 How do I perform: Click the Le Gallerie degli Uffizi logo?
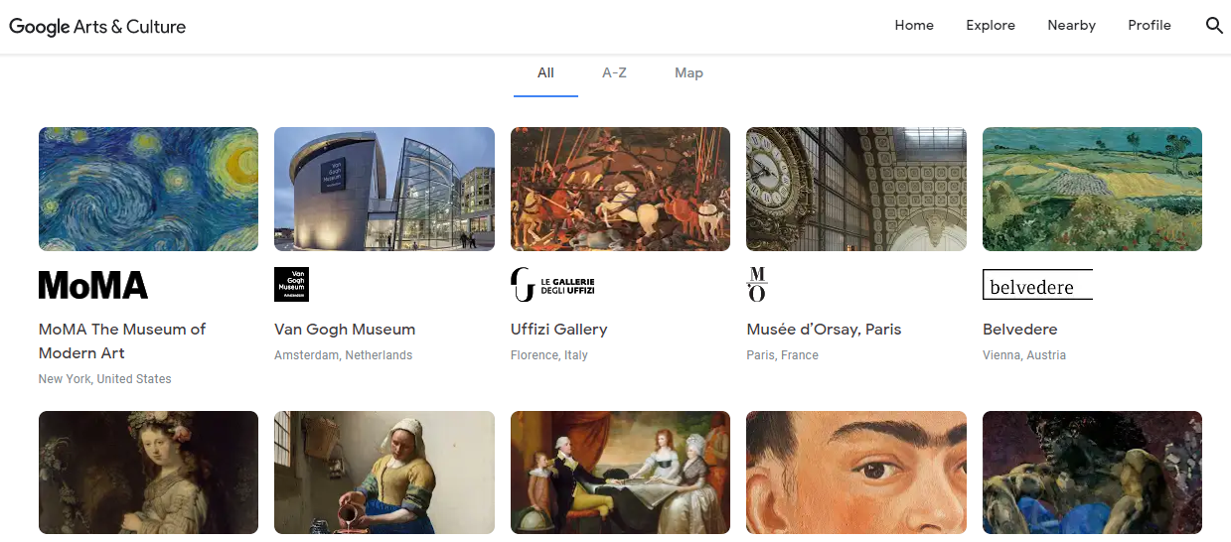click(x=552, y=285)
